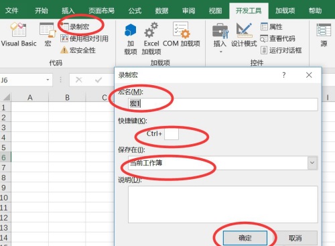
Task: Click the formula bar confirm checkmark
Action: (98, 80)
